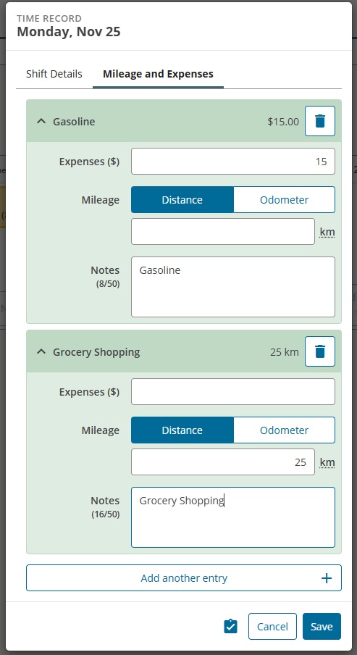Delete the Gasoline entry with the trash icon
The height and width of the screenshot is (655, 357).
coord(320,121)
